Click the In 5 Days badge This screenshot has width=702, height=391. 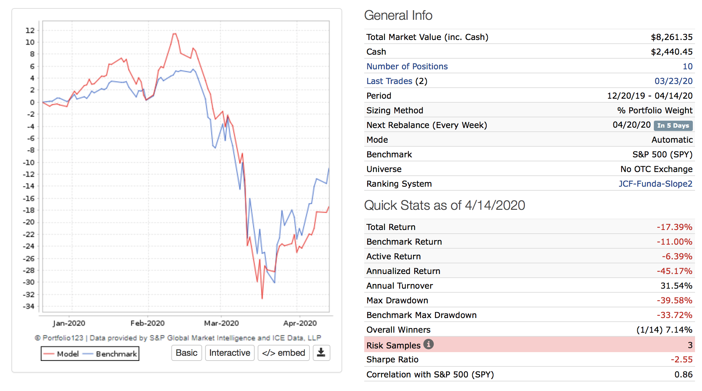tap(673, 125)
